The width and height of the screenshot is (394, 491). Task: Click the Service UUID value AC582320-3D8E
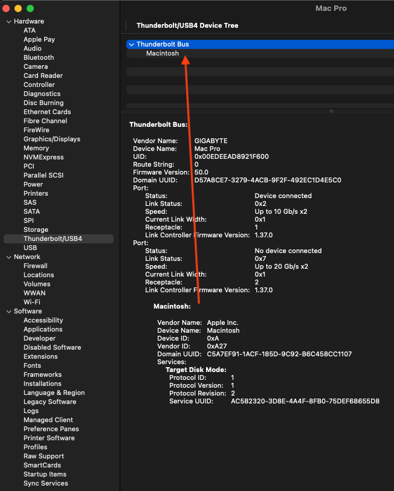pyautogui.click(x=305, y=402)
